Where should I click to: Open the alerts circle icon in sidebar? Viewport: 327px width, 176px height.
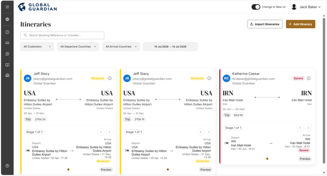[x=7, y=32]
